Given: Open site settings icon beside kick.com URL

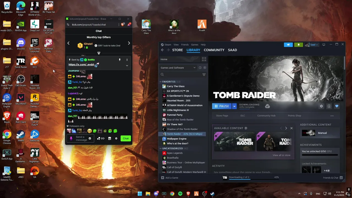Looking at the screenshot, I should coord(68,24).
